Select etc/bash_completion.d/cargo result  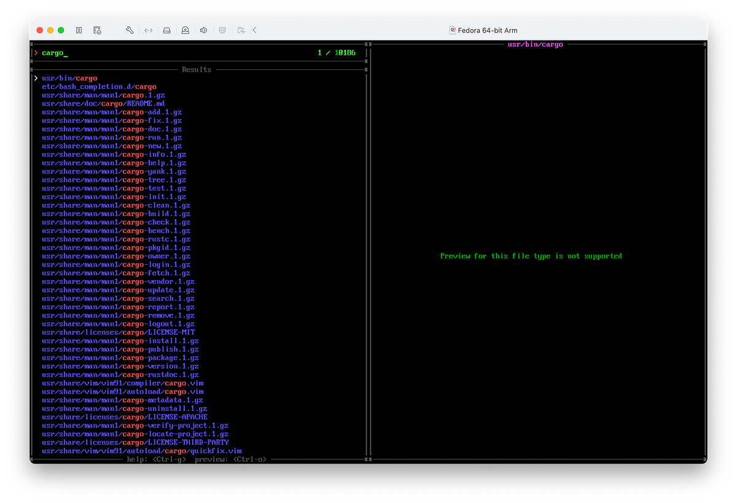pyautogui.click(x=99, y=87)
